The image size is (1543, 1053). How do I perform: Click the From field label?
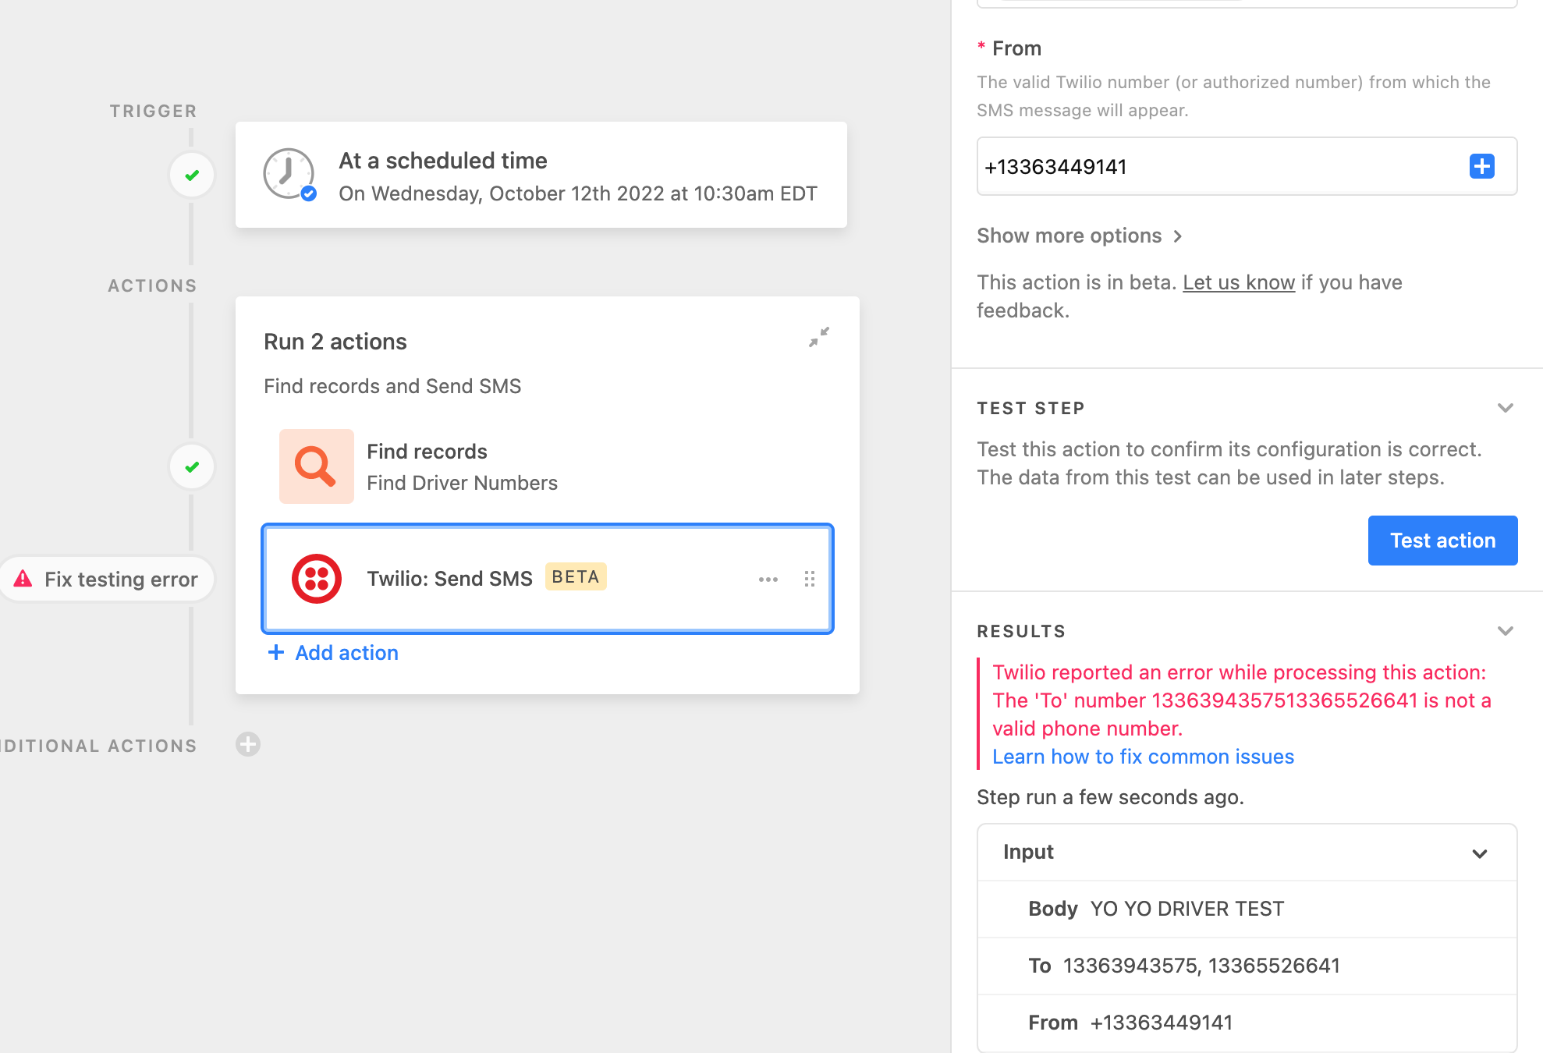1016,48
